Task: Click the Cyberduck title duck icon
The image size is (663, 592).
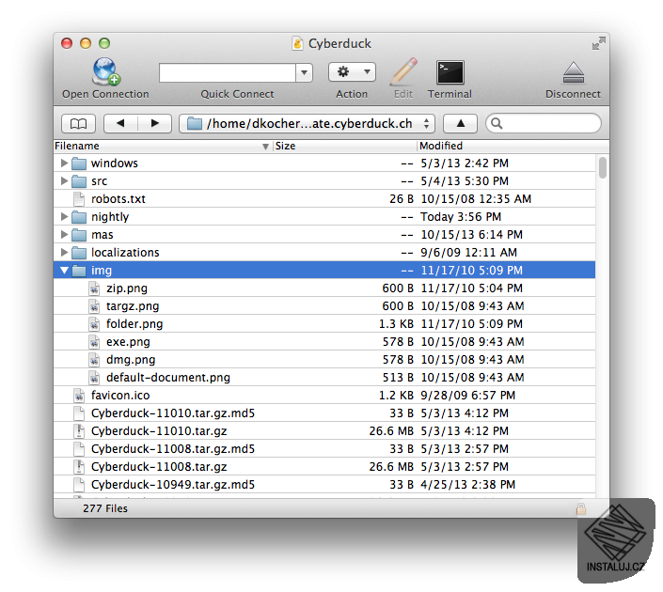Action: coord(298,43)
